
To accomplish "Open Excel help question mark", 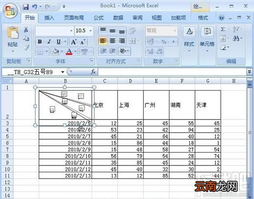I will click(x=221, y=17).
